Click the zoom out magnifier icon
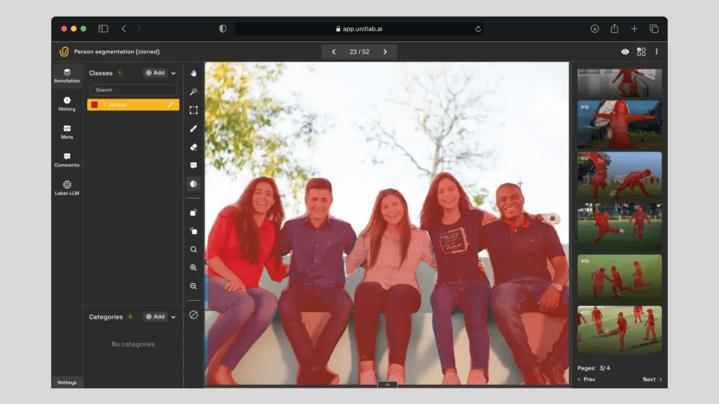Screen dimensions: 719x404 [193, 286]
